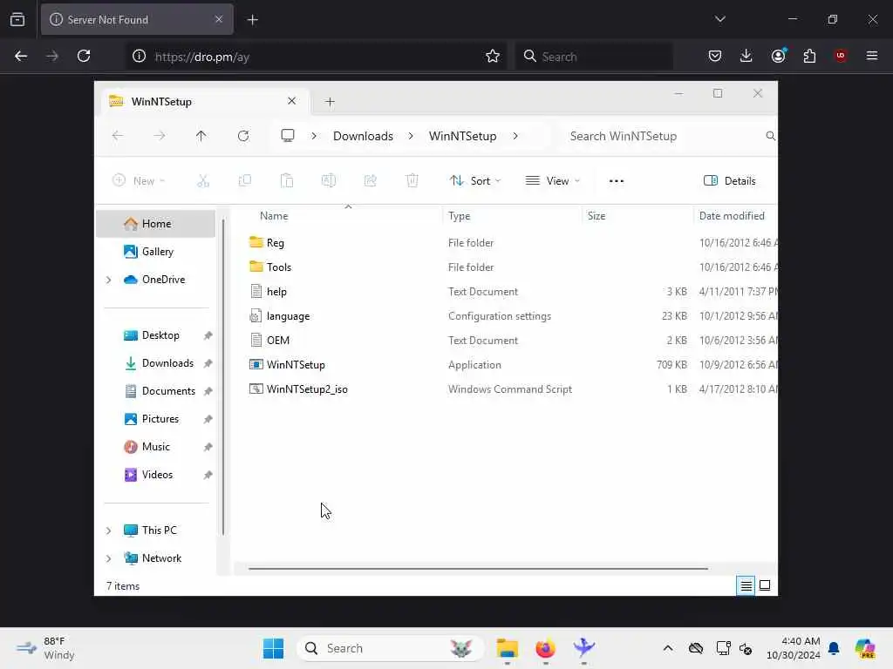Click chevron after Downloads in breadcrumb

click(411, 136)
